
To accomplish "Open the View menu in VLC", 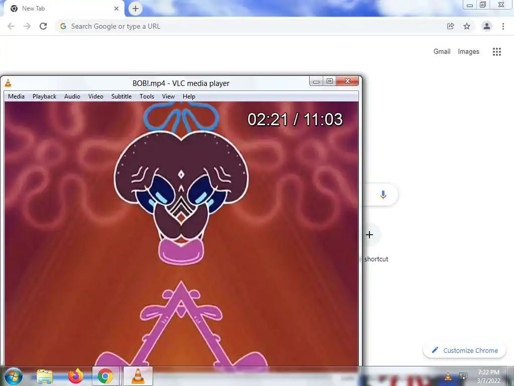I will tap(168, 96).
